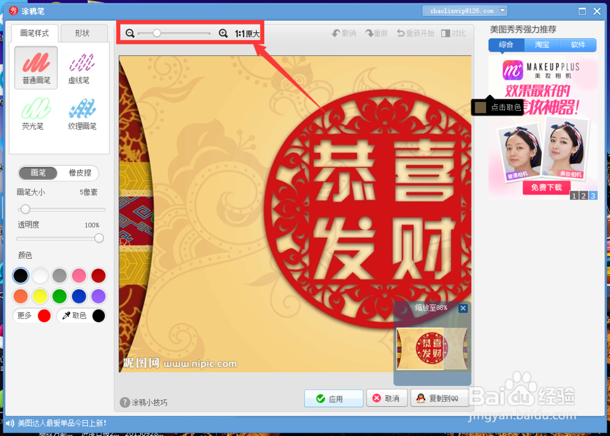The width and height of the screenshot is (610, 436).
Task: Click the zoom-out magnifier icon
Action: [x=130, y=33]
